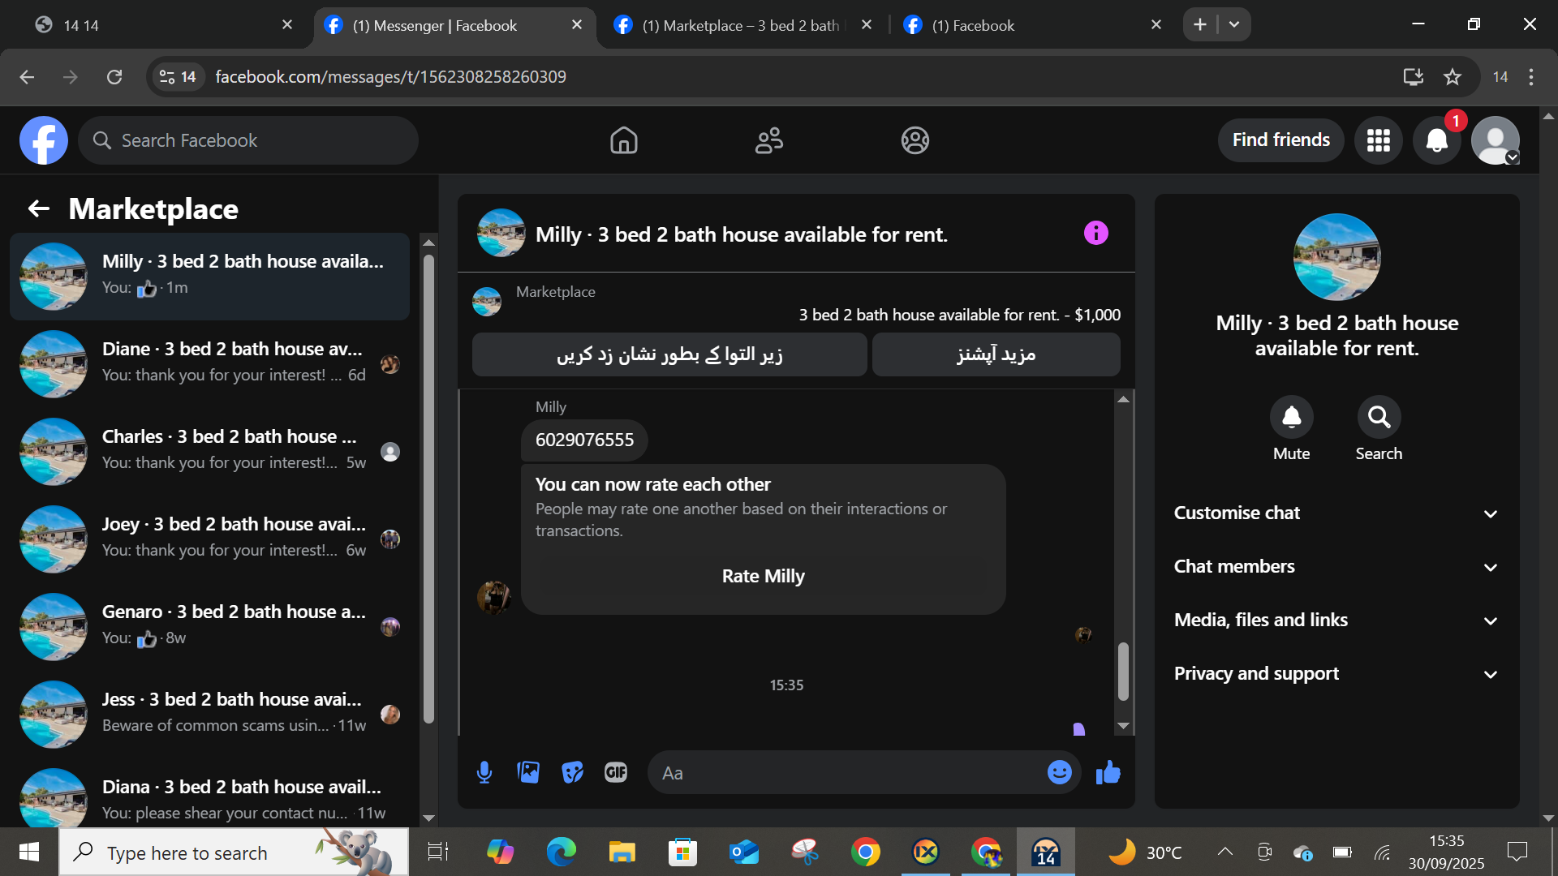Attach a photo or file
Screen dimensions: 1558x876
(528, 772)
